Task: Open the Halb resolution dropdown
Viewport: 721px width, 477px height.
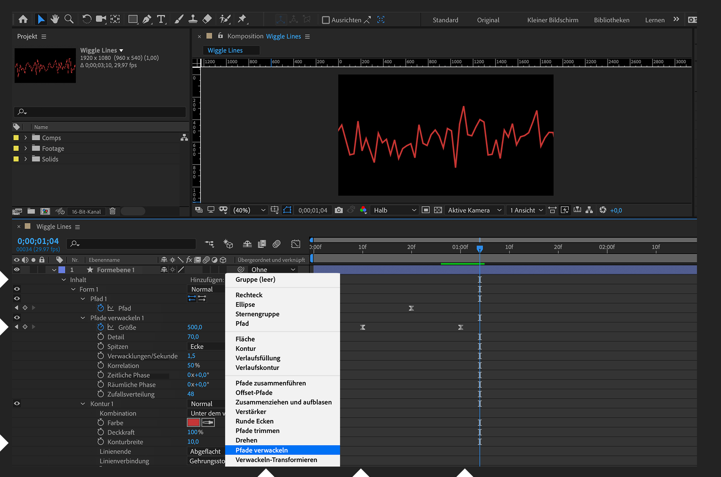Action: [394, 210]
